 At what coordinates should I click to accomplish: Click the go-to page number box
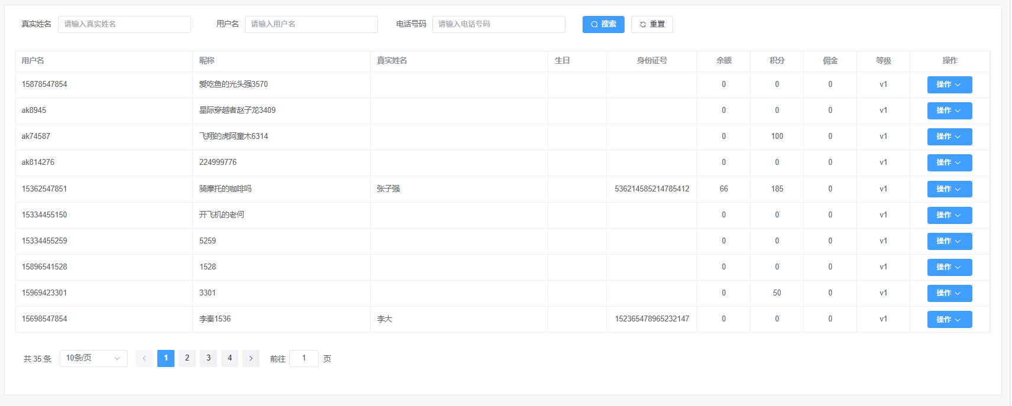[x=303, y=358]
